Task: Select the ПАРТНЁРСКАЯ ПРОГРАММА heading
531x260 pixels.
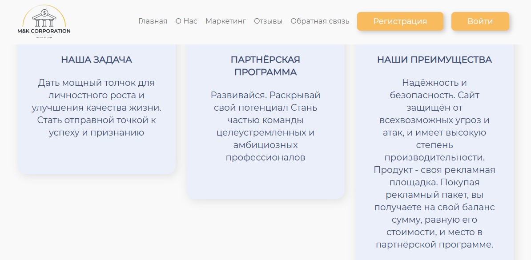Action: [x=265, y=66]
